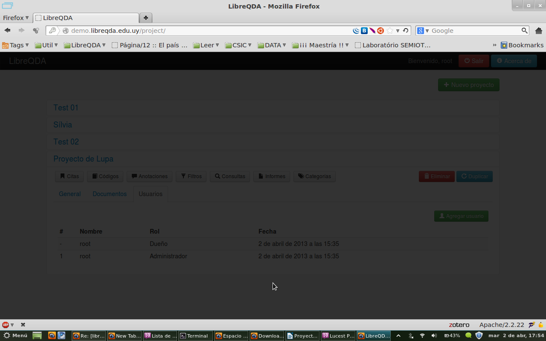Click the Salir logout button
The height and width of the screenshot is (341, 546).
474,61
